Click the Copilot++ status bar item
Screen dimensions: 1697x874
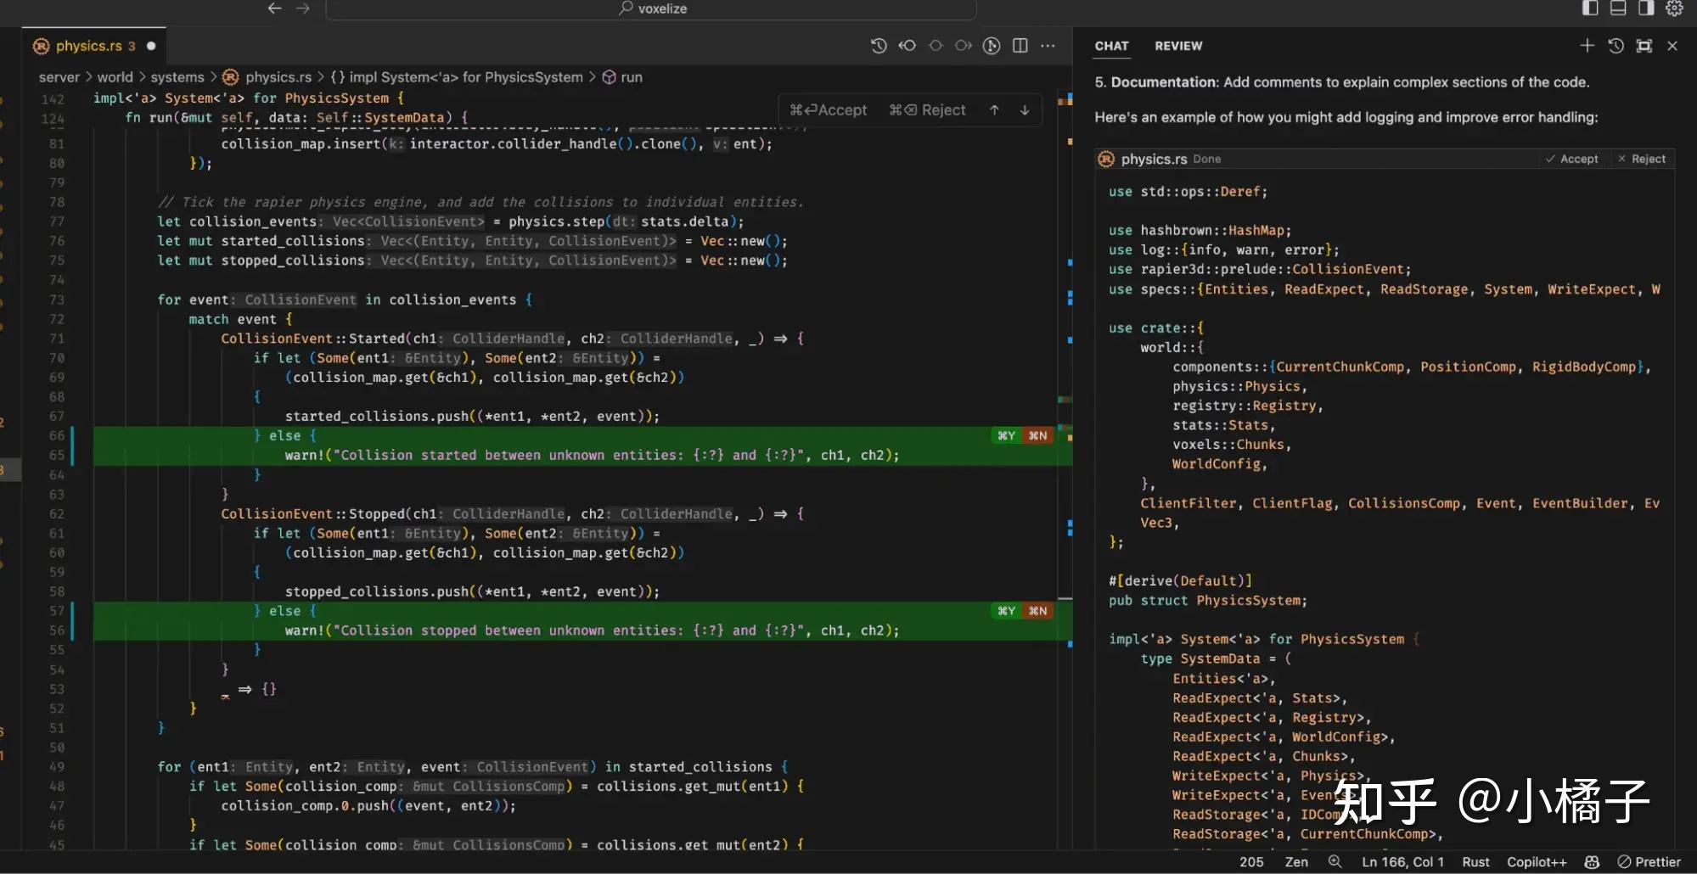[x=1536, y=861]
